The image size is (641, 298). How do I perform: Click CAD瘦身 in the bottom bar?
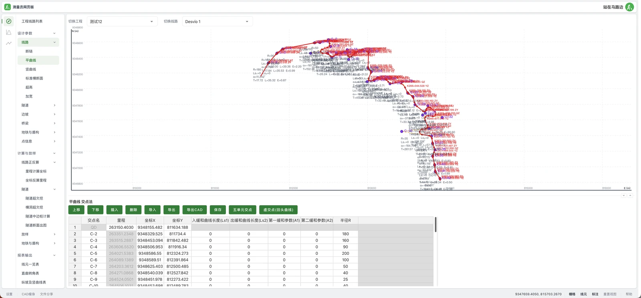28,294
